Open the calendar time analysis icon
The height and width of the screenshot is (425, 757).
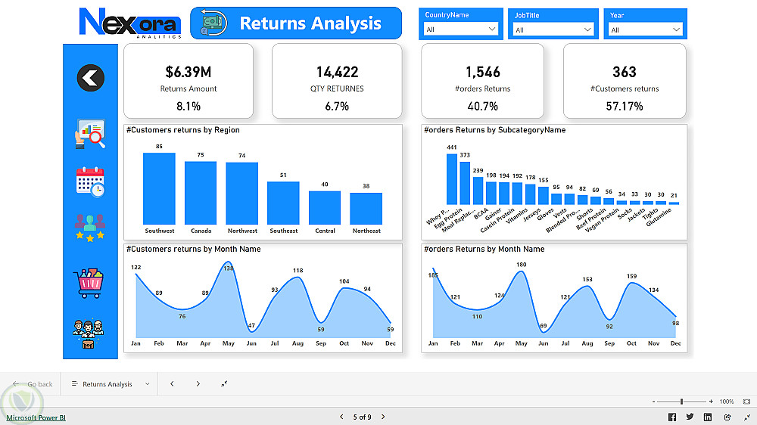coord(90,181)
